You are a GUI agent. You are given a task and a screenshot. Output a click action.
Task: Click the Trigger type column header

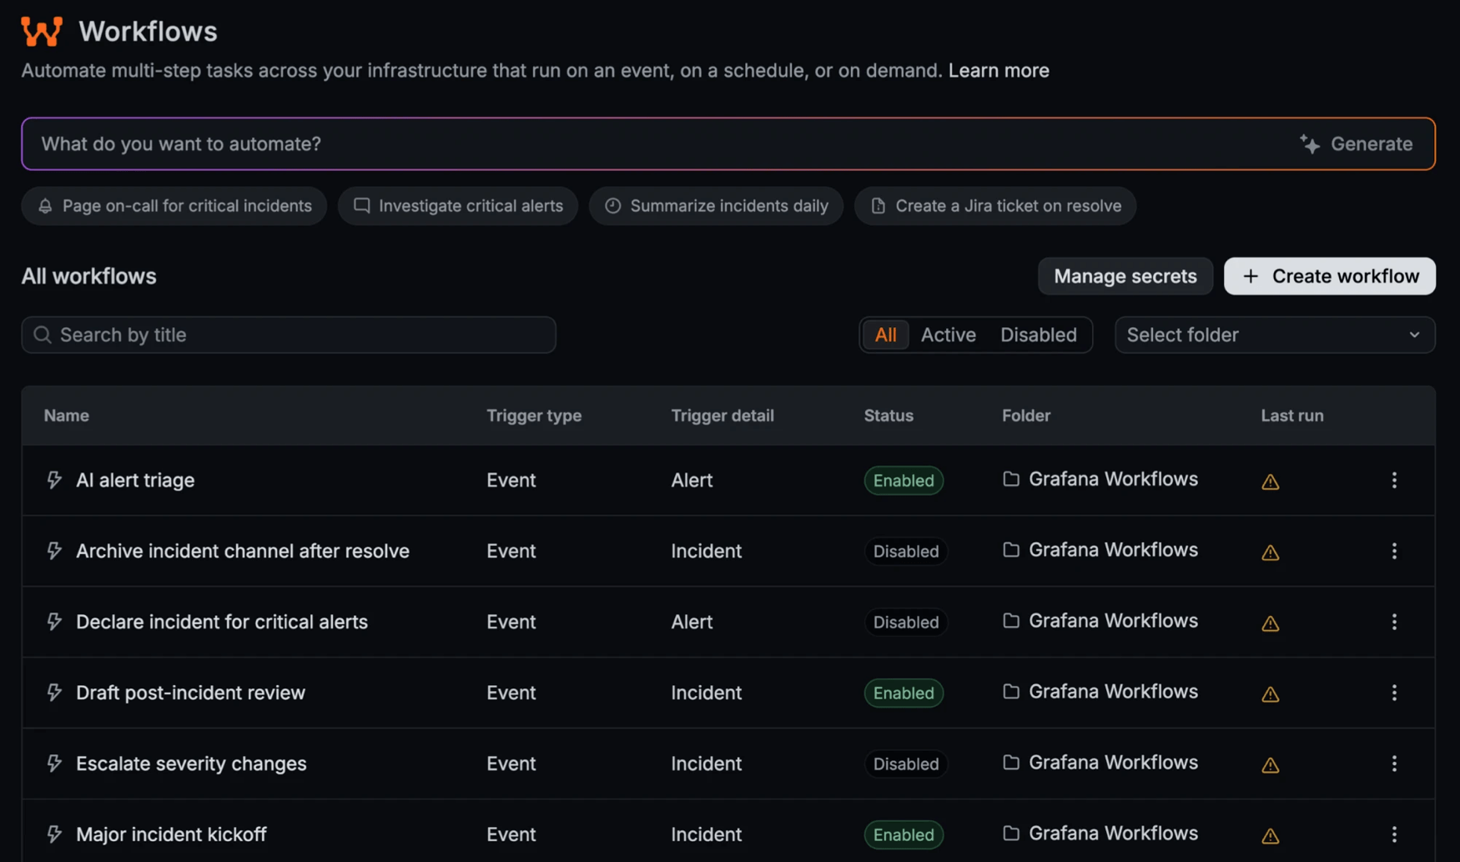[534, 416]
